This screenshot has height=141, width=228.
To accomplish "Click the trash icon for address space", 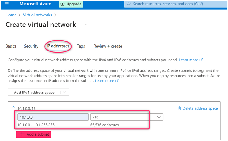I will coord(179,108).
